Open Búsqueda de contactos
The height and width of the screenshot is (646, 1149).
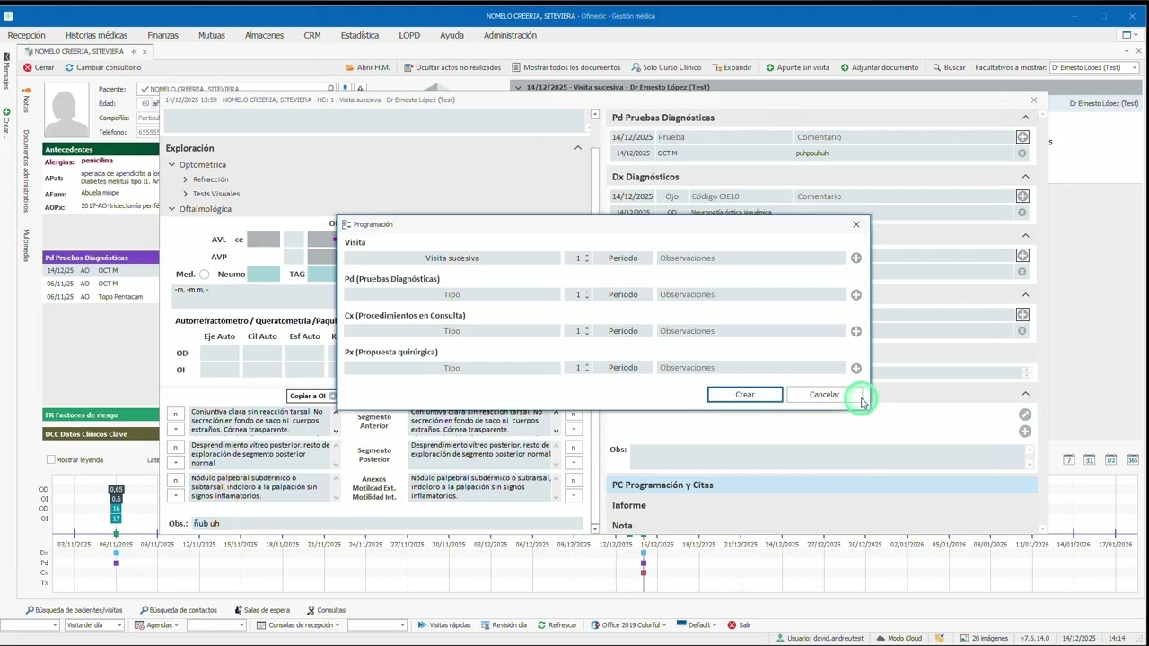(x=179, y=610)
